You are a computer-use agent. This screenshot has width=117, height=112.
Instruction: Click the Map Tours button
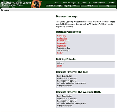coord(72,6)
